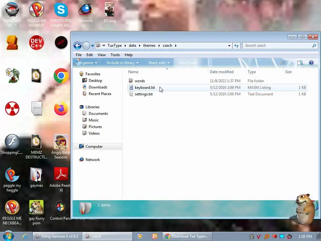321x241 pixels.
Task: Select the Control Panel desktop icon
Action: [61, 211]
